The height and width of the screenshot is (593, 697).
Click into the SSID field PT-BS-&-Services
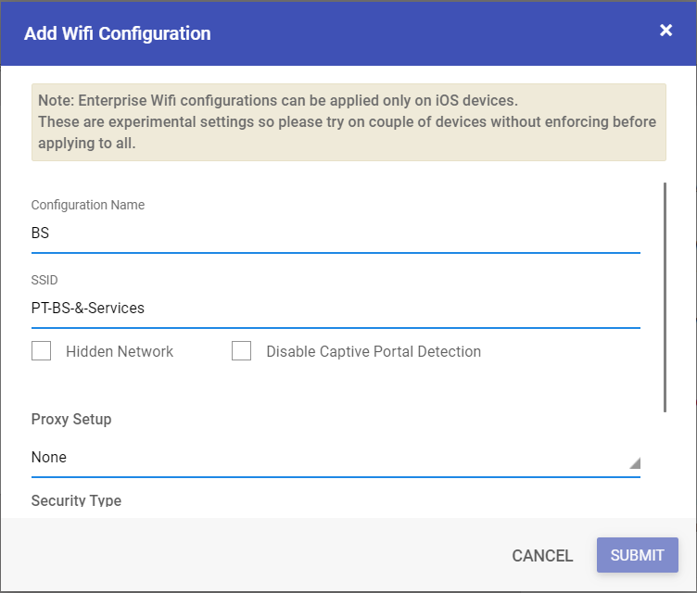[336, 309]
